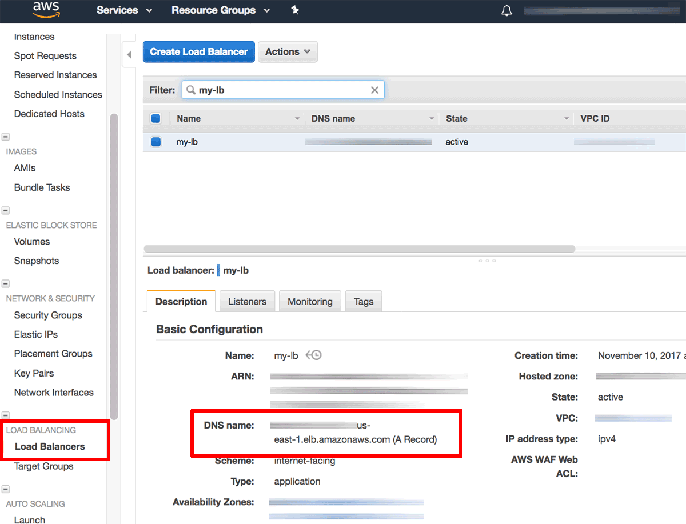The height and width of the screenshot is (524, 686).
Task: Click the active state cell in my-lb row
Action: [457, 142]
